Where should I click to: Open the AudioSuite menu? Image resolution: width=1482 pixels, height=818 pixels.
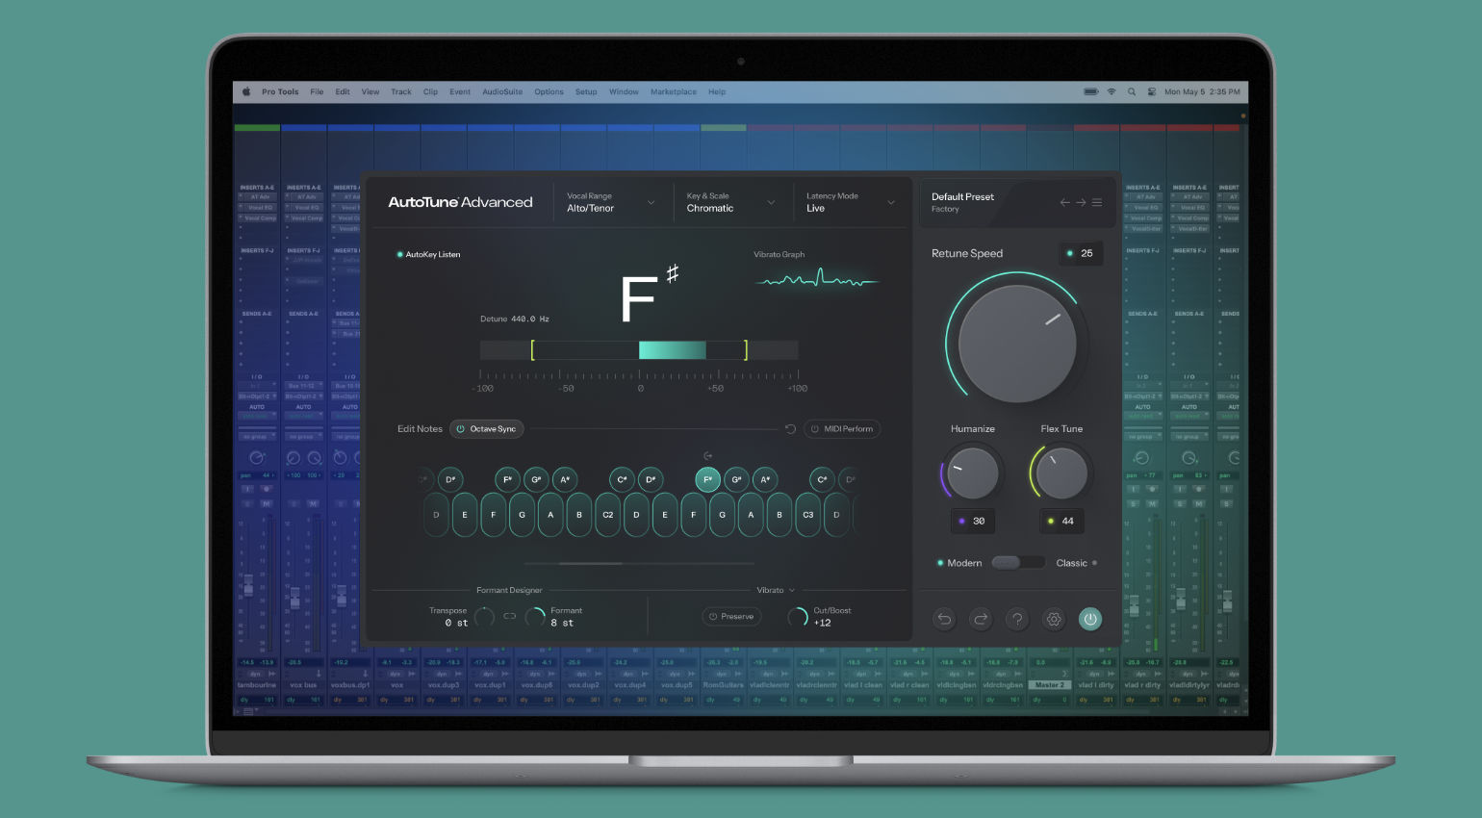(502, 92)
